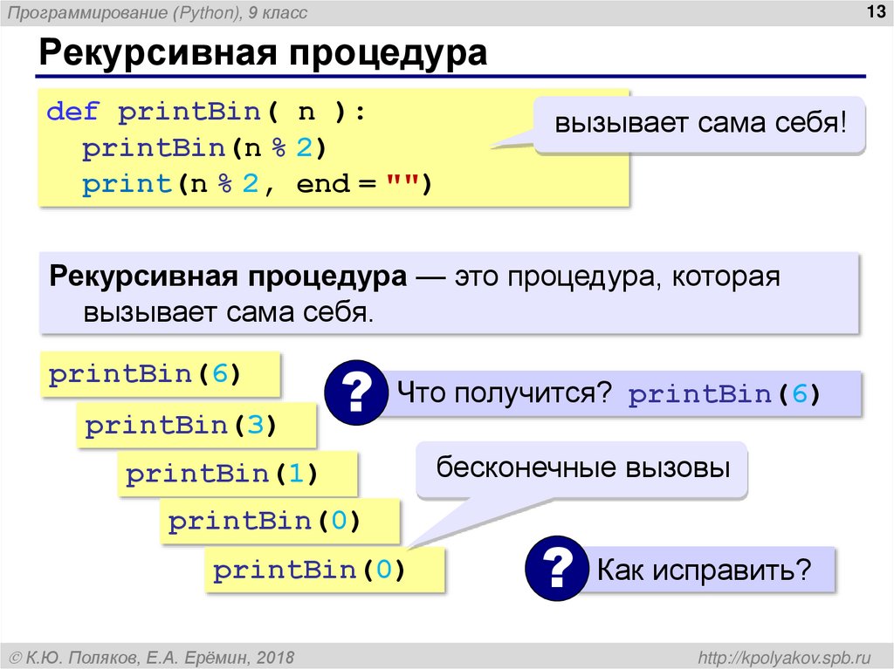Click the question mark icon beside 'Как исправить?'
Image resolution: width=894 pixels, height=669 pixels.
[x=556, y=566]
